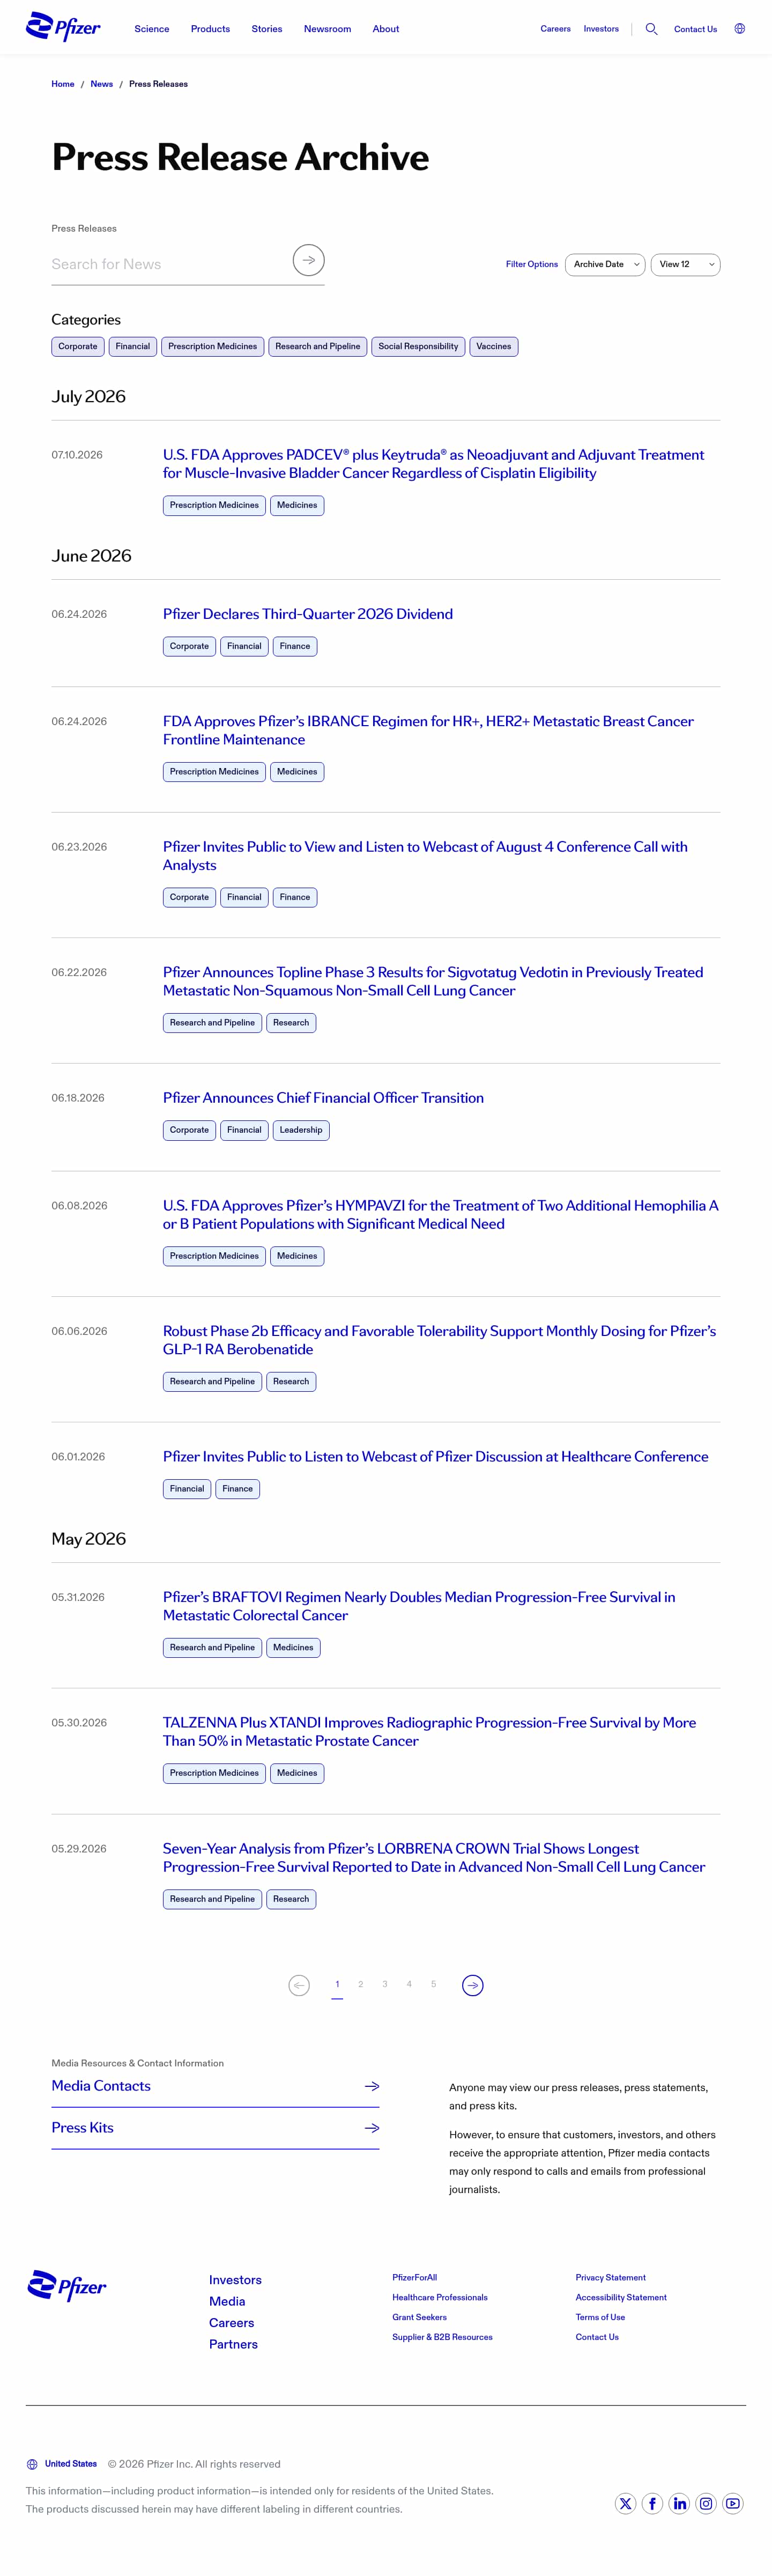Screen dimensions: 772x2576
Task: Open Pfizer's Instagram icon in footer
Action: pos(707,2503)
